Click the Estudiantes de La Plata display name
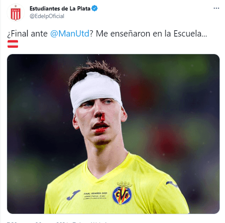 click(60, 8)
